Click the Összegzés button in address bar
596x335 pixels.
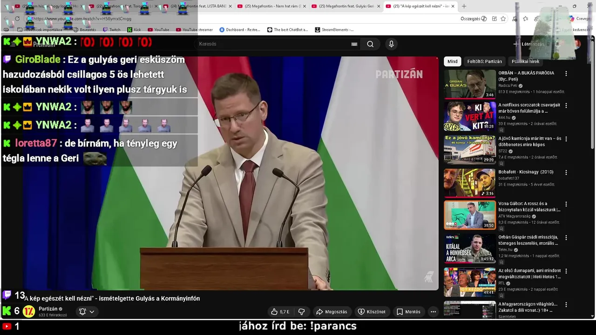[474, 19]
